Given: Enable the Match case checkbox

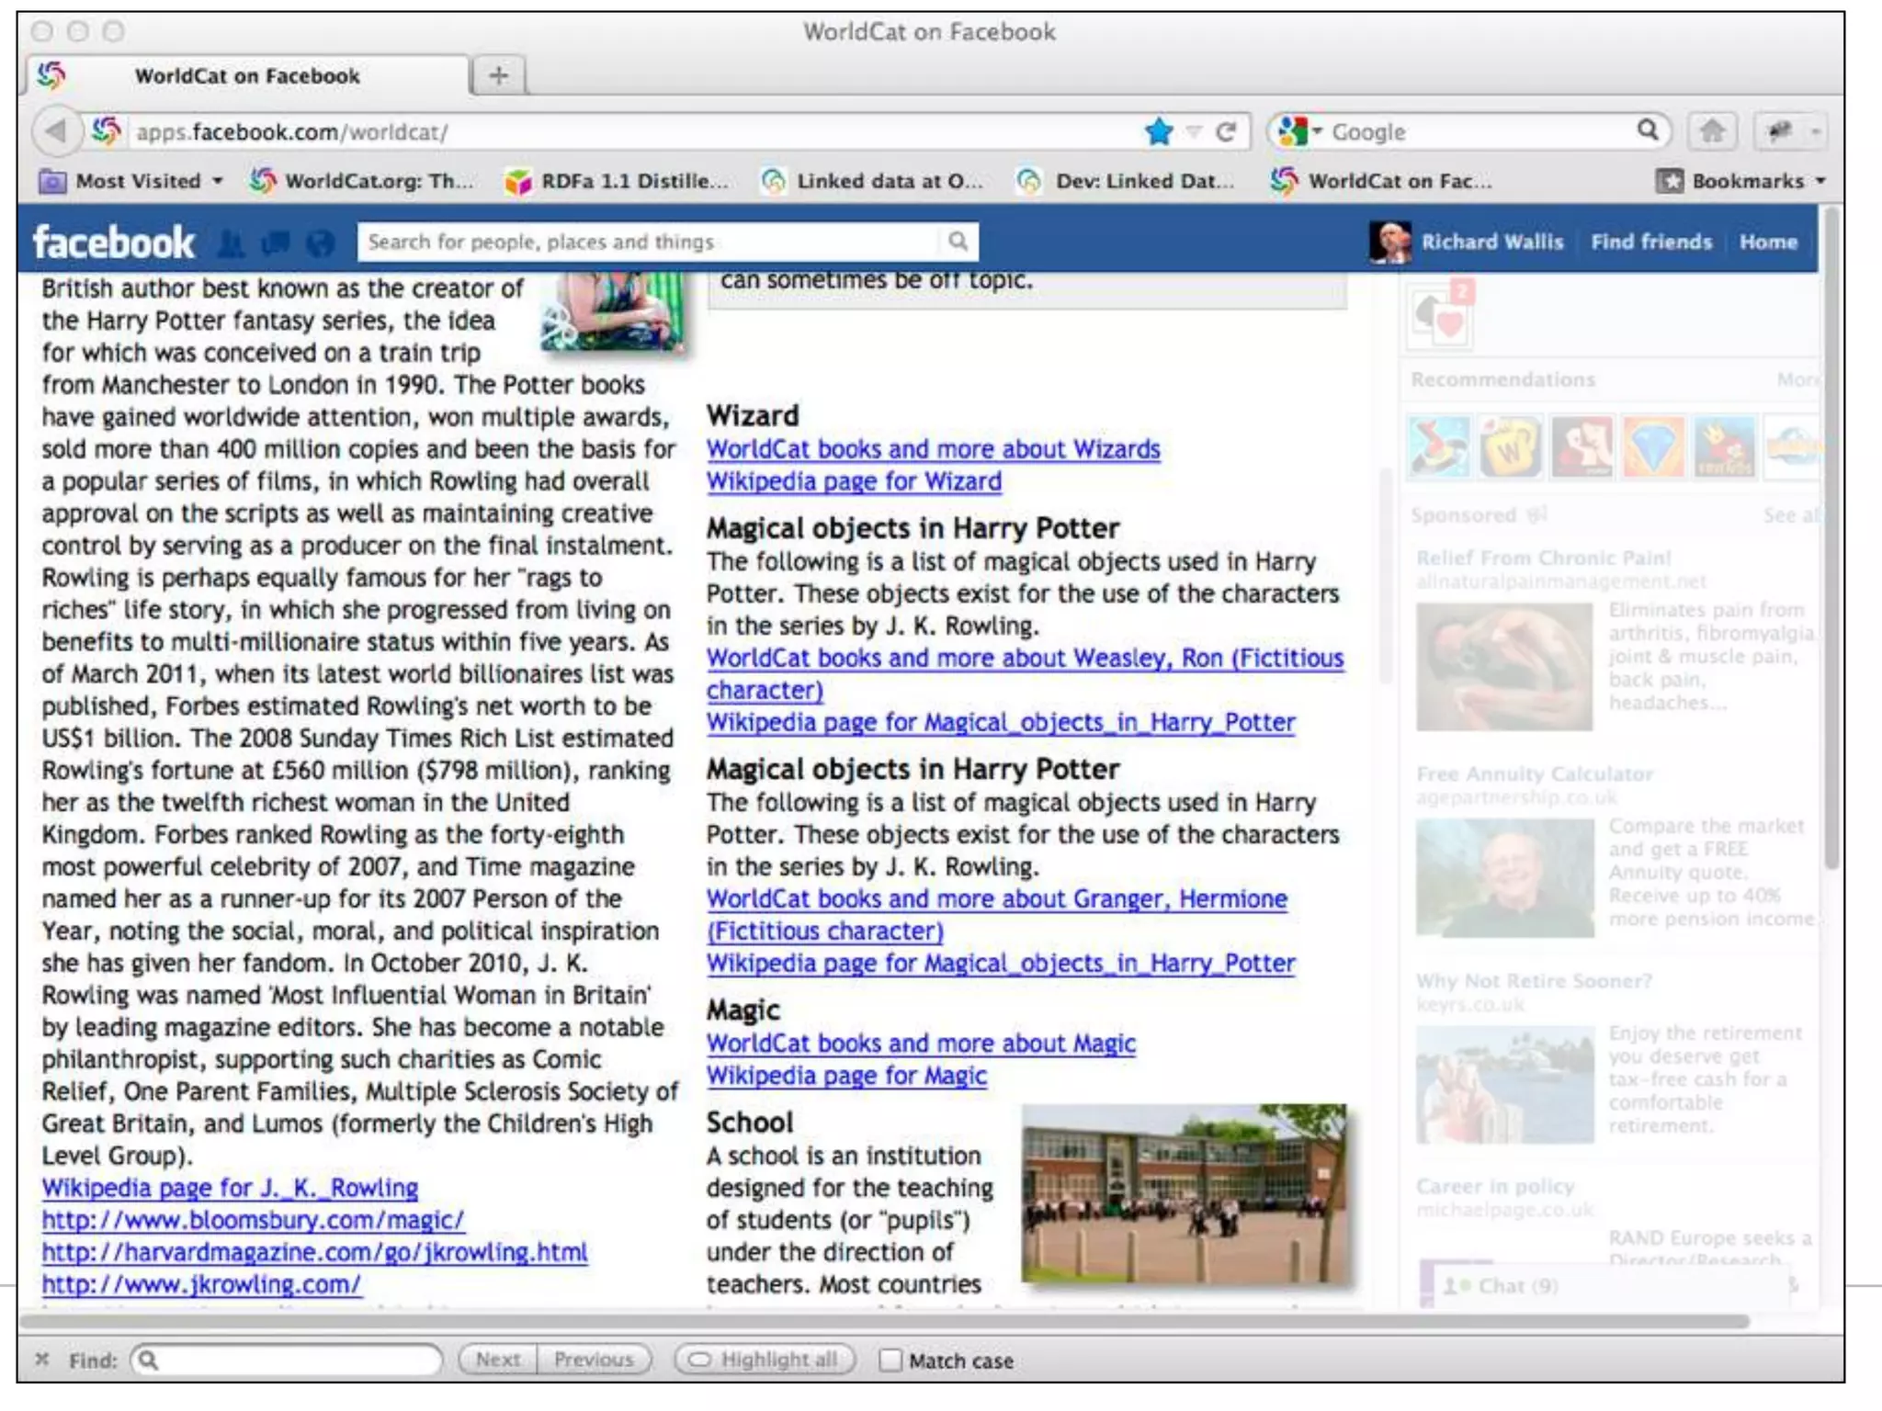Looking at the screenshot, I should click(890, 1360).
